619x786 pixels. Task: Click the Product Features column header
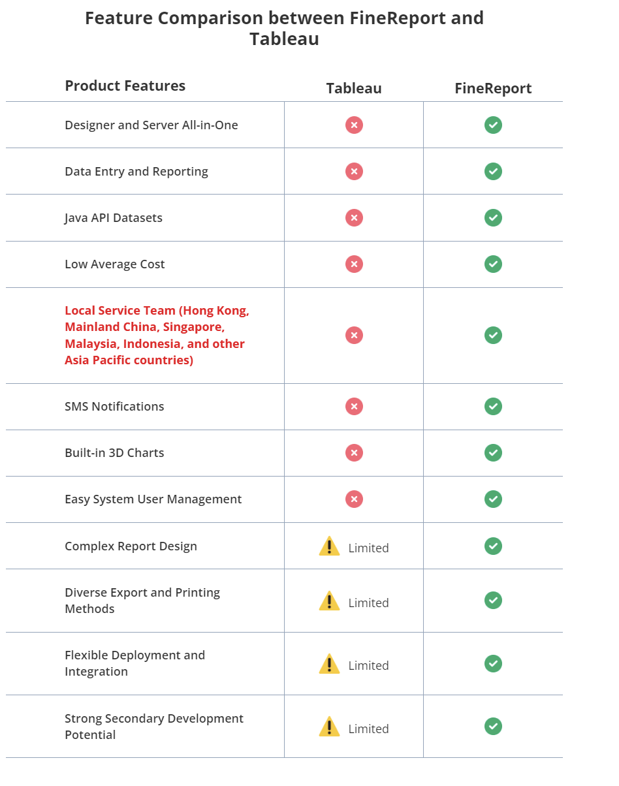click(x=125, y=86)
